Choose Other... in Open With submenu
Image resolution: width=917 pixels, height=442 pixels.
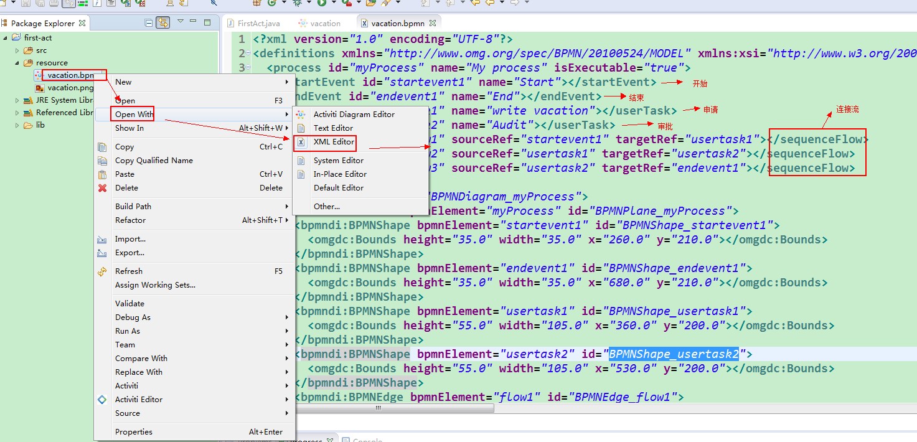(361, 207)
